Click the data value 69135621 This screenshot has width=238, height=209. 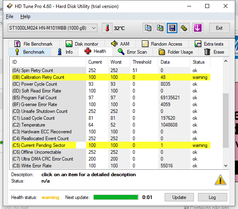point(170,98)
